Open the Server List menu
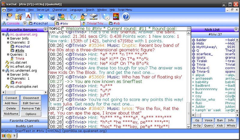The height and width of the screenshot is (140, 240). [43, 10]
